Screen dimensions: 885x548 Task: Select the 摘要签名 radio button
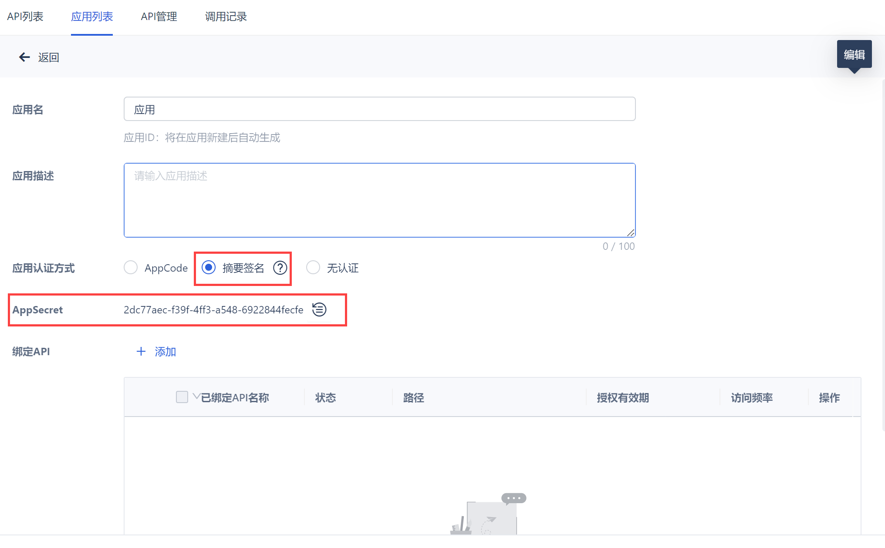pos(209,267)
